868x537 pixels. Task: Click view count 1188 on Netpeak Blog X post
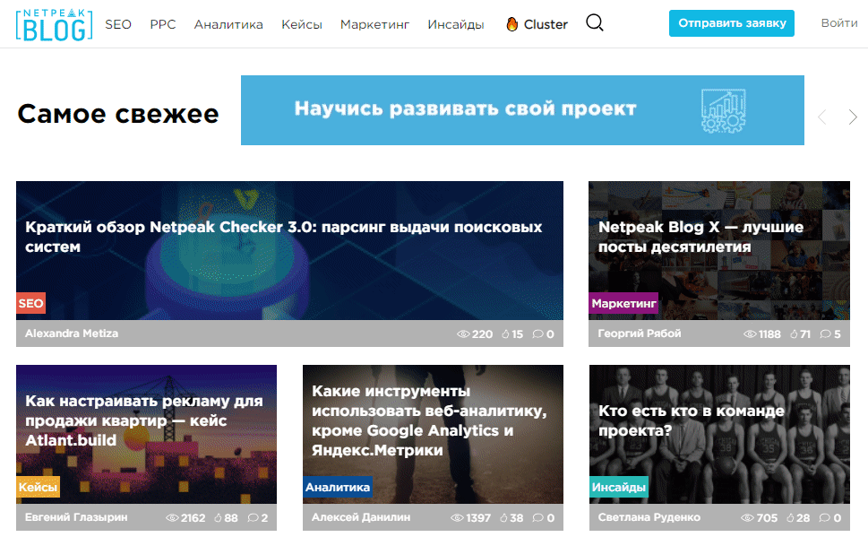(x=769, y=334)
